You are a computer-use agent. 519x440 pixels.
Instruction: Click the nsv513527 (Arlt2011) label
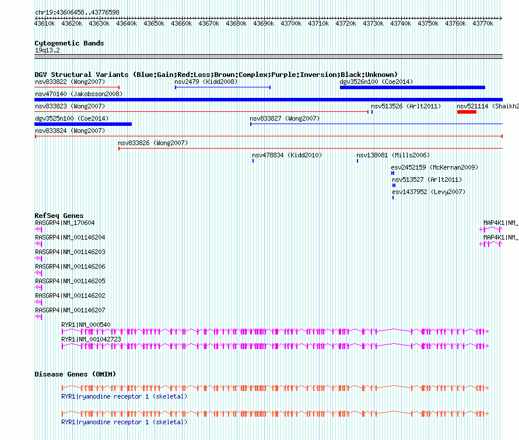point(427,179)
